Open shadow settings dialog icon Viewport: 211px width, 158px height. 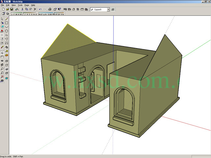tap(3, 13)
